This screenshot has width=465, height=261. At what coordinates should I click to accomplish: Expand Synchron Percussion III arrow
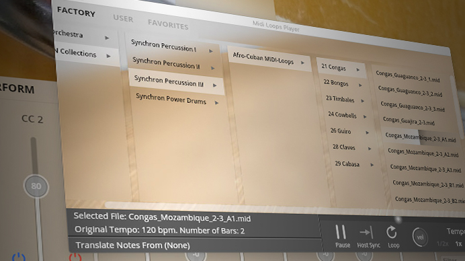coord(215,85)
